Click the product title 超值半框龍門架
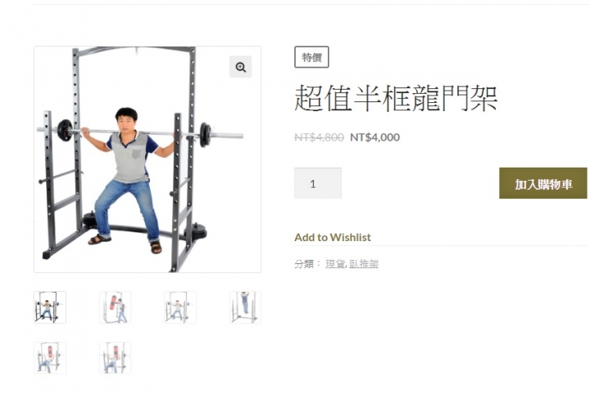Image resolution: width=590 pixels, height=394 pixels. point(396,98)
